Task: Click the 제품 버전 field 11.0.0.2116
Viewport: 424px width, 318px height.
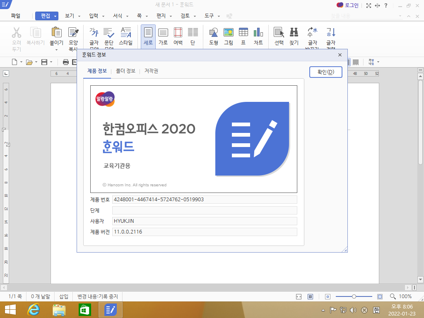Action: [205, 232]
